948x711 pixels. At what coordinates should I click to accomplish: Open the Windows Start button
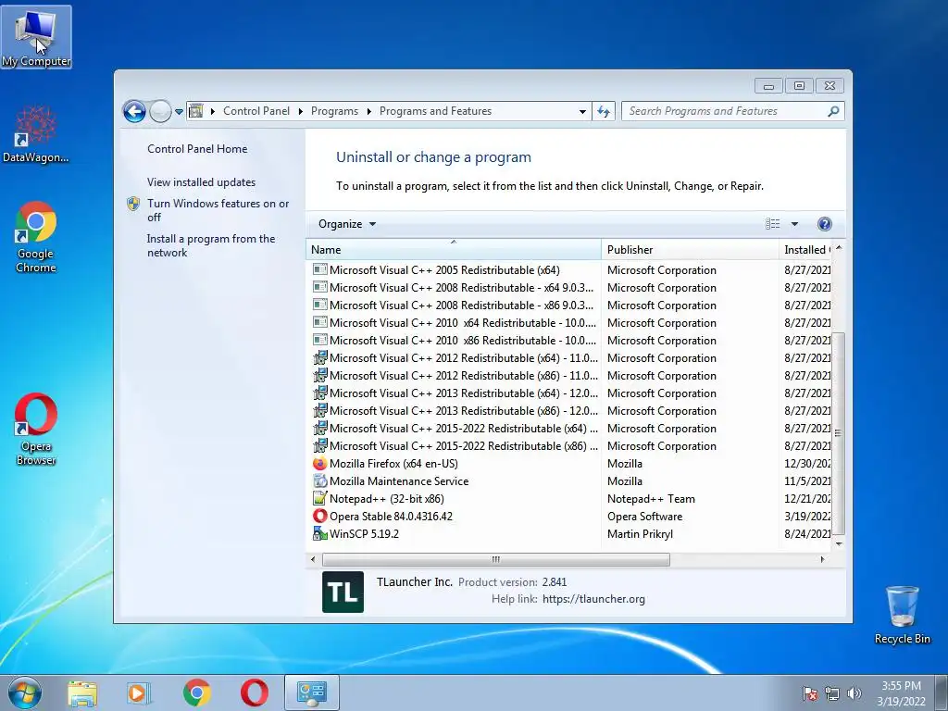25,692
